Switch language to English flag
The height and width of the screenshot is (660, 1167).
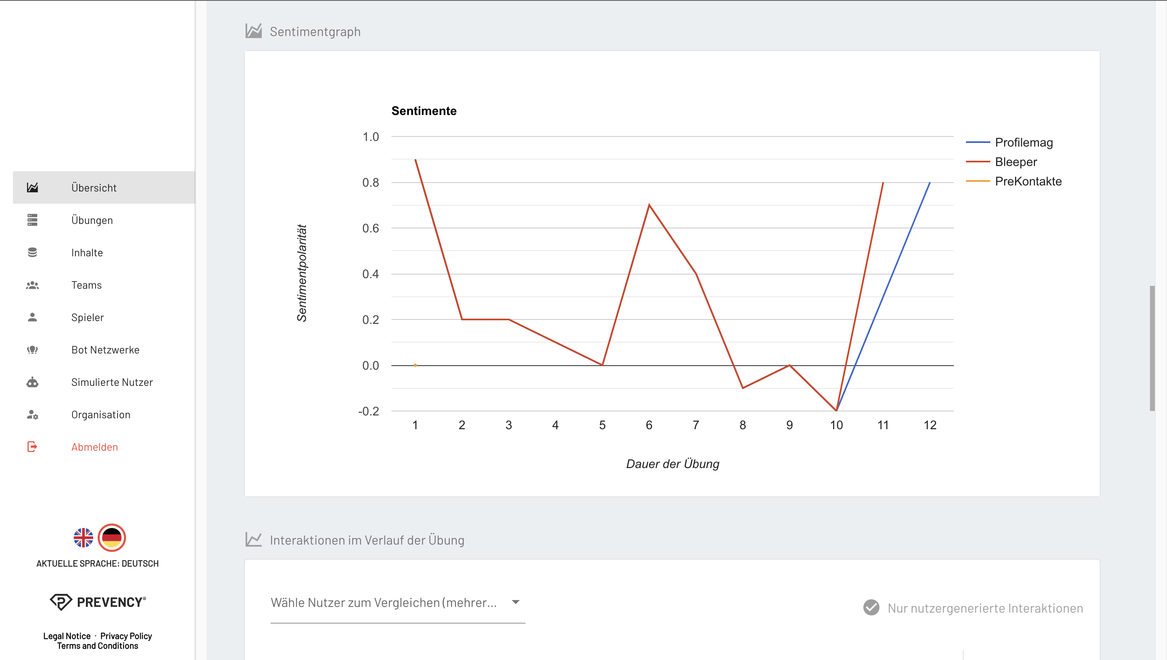(x=83, y=538)
